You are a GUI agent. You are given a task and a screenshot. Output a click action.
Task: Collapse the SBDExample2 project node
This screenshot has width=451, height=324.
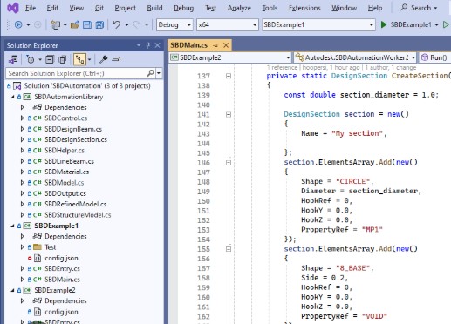[12, 290]
